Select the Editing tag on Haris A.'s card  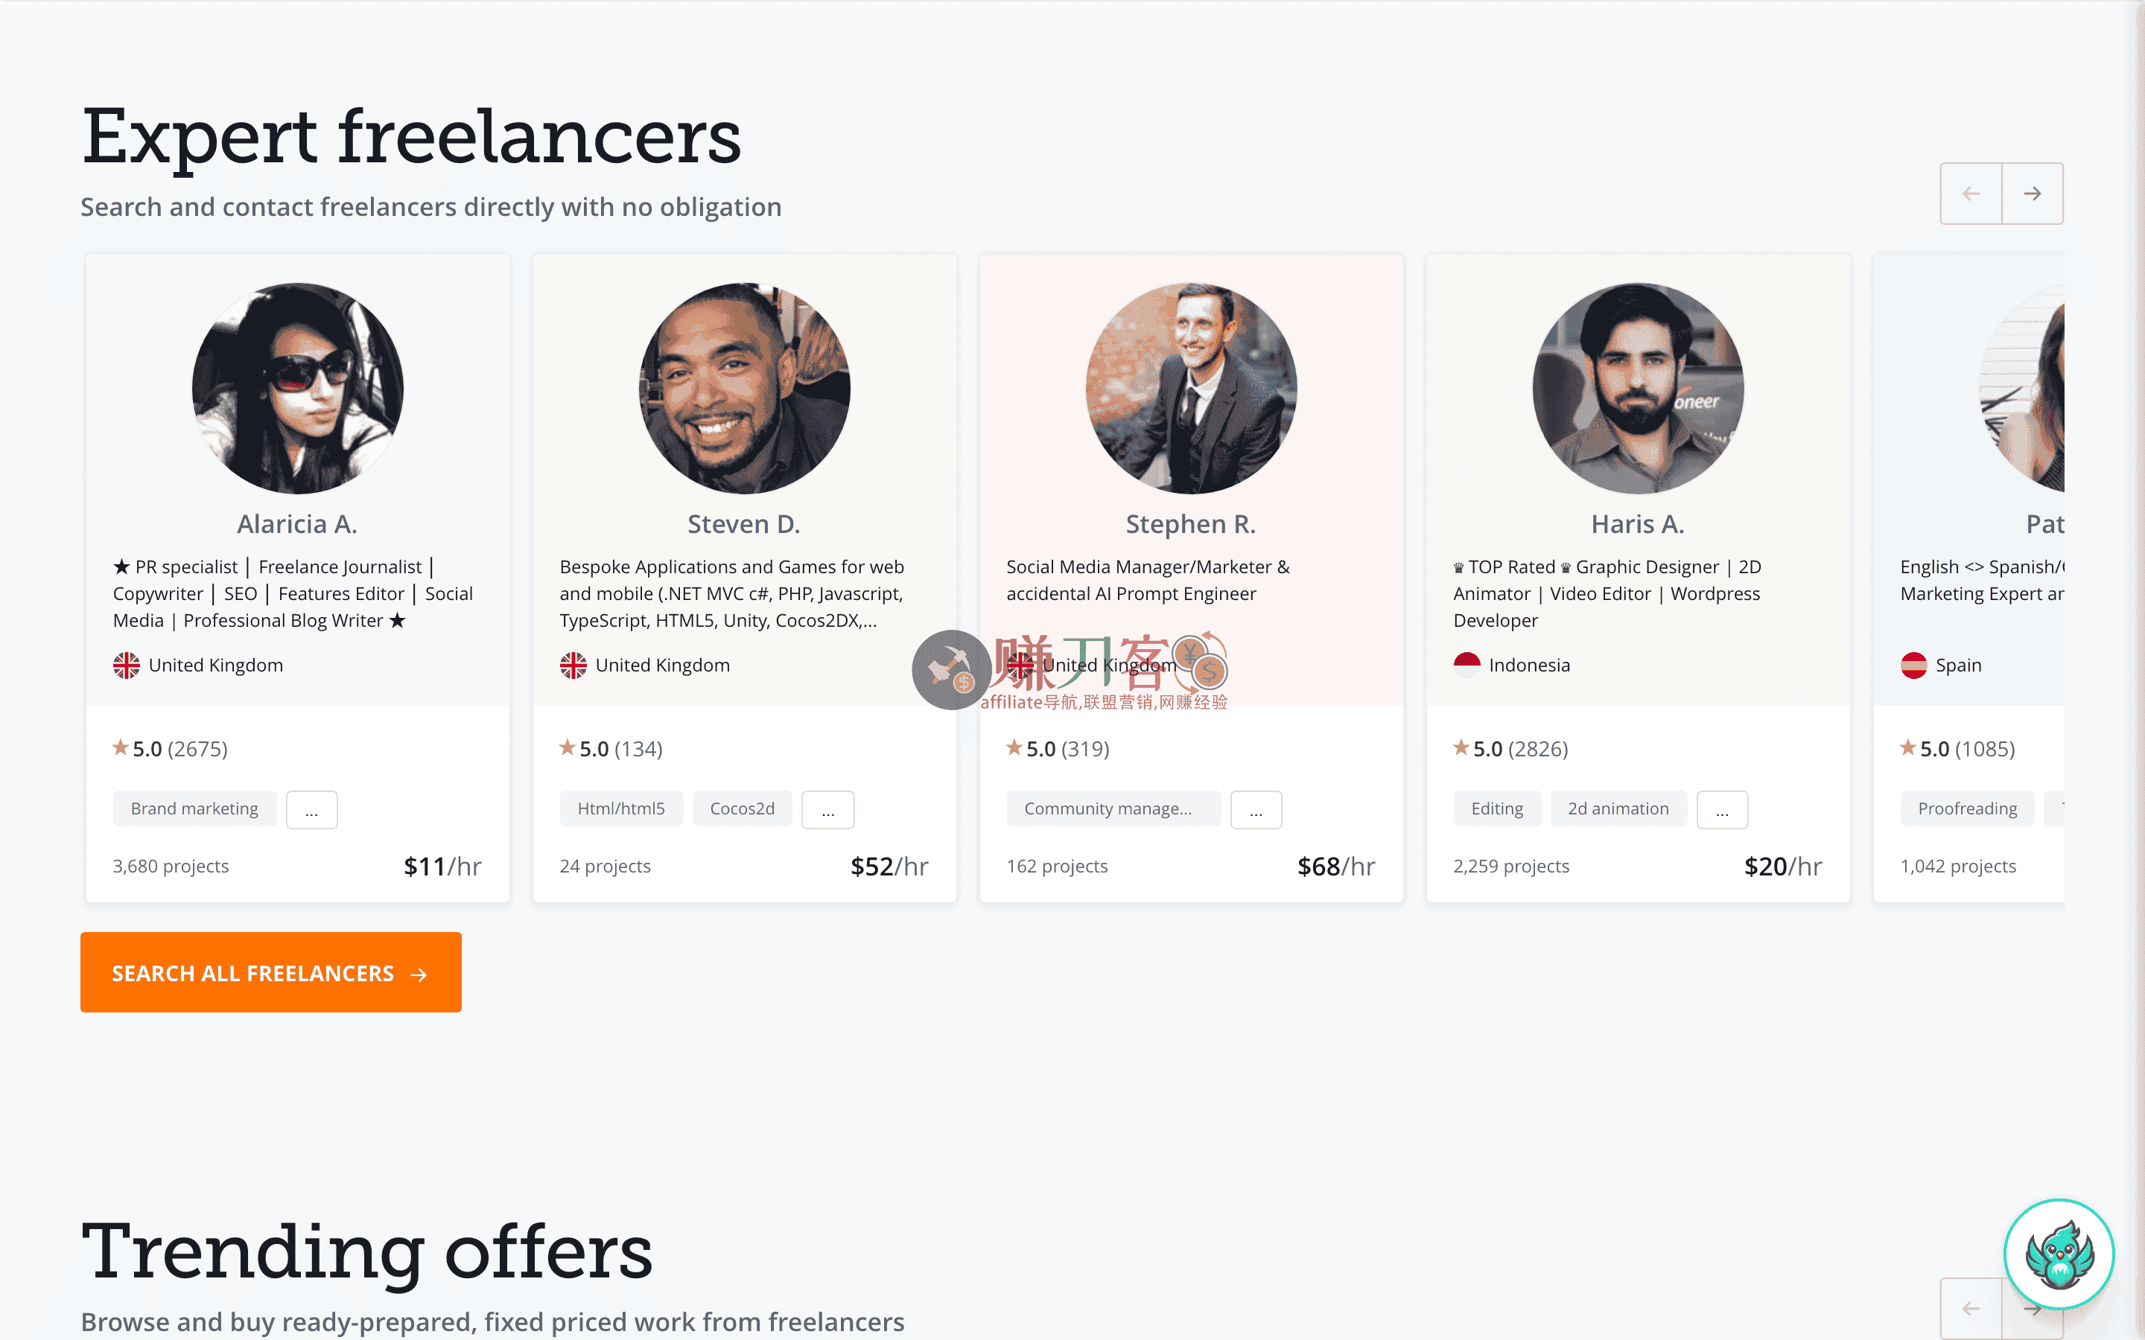1496,808
